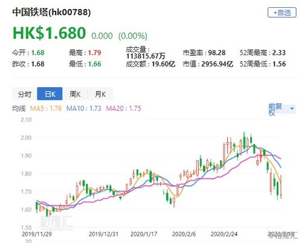Click the dropdown arrow beside 前复权
Screen dimensions: 302x243
pyautogui.click(x=292, y=109)
